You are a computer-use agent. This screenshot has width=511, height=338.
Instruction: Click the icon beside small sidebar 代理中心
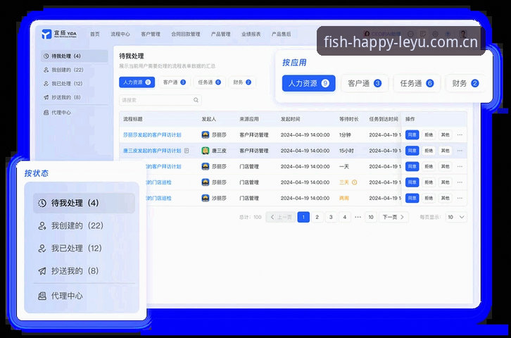point(46,113)
